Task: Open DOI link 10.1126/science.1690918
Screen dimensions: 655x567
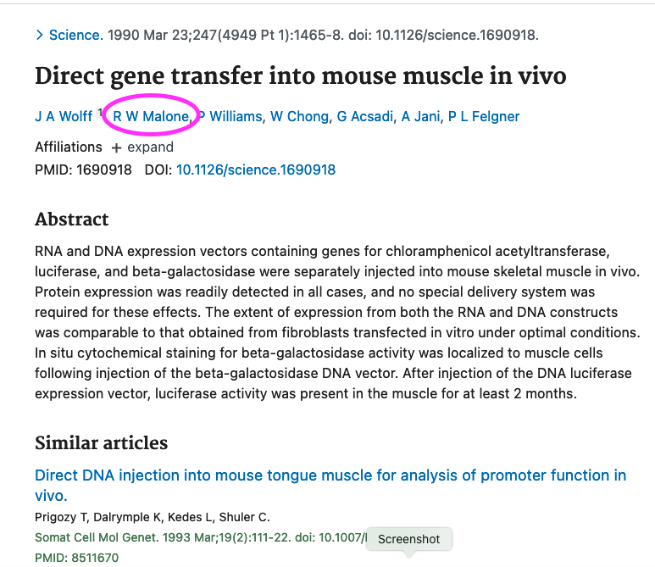Action: (x=255, y=170)
